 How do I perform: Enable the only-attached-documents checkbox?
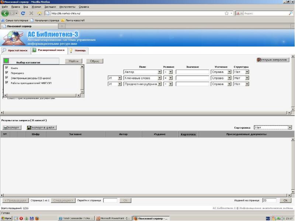[x=4, y=98]
